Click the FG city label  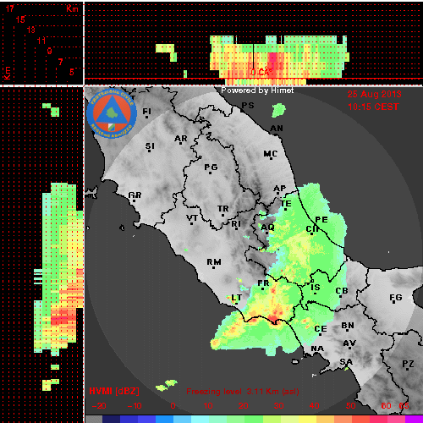396,298
